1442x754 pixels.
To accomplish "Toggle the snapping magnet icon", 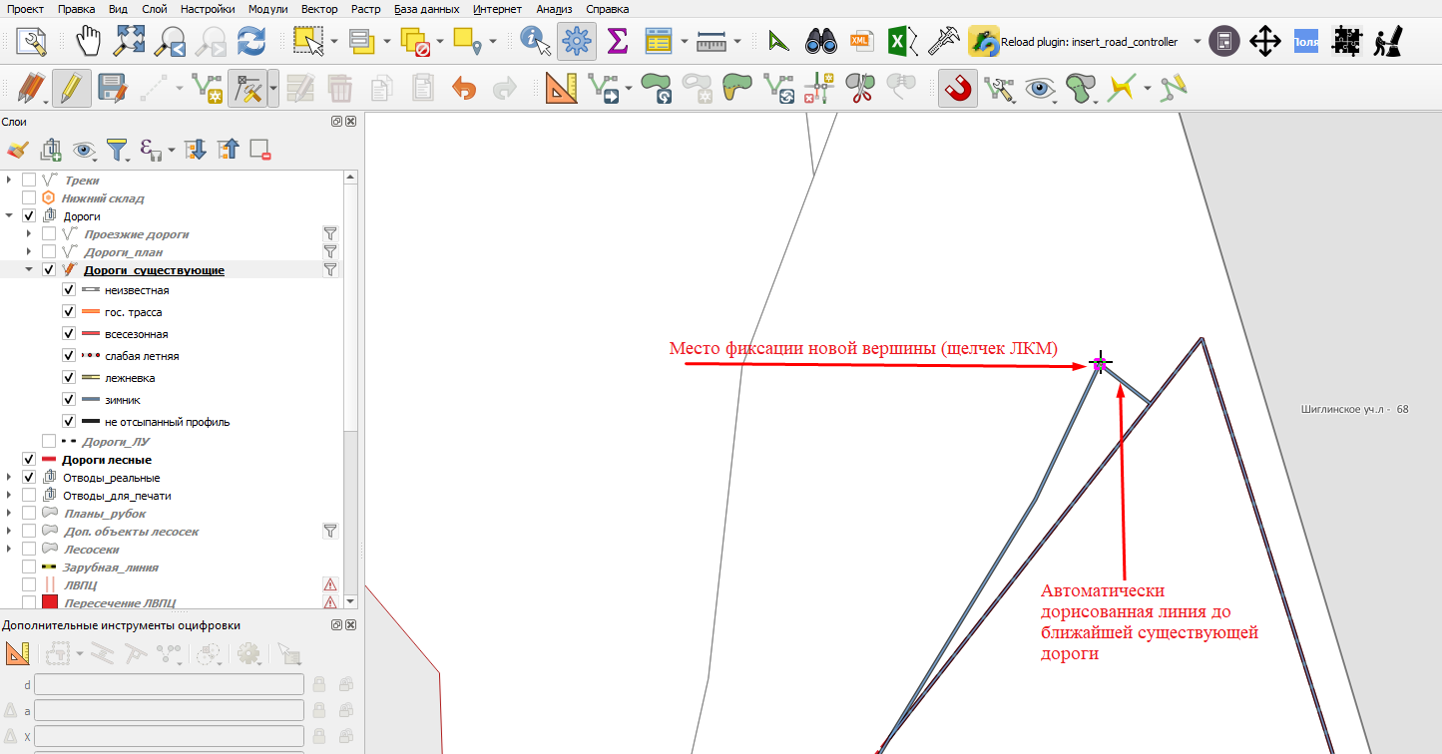I will click(x=958, y=89).
